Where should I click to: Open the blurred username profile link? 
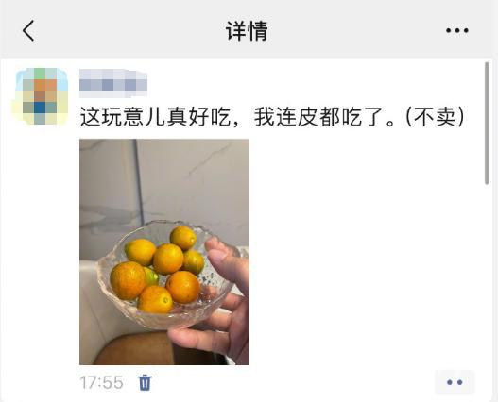tap(113, 83)
